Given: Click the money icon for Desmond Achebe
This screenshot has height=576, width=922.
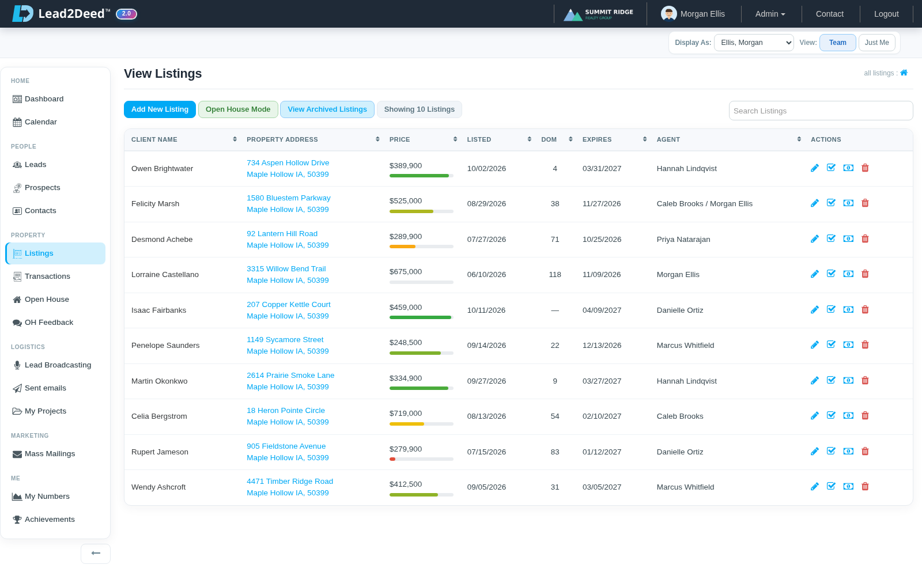Looking at the screenshot, I should point(848,238).
